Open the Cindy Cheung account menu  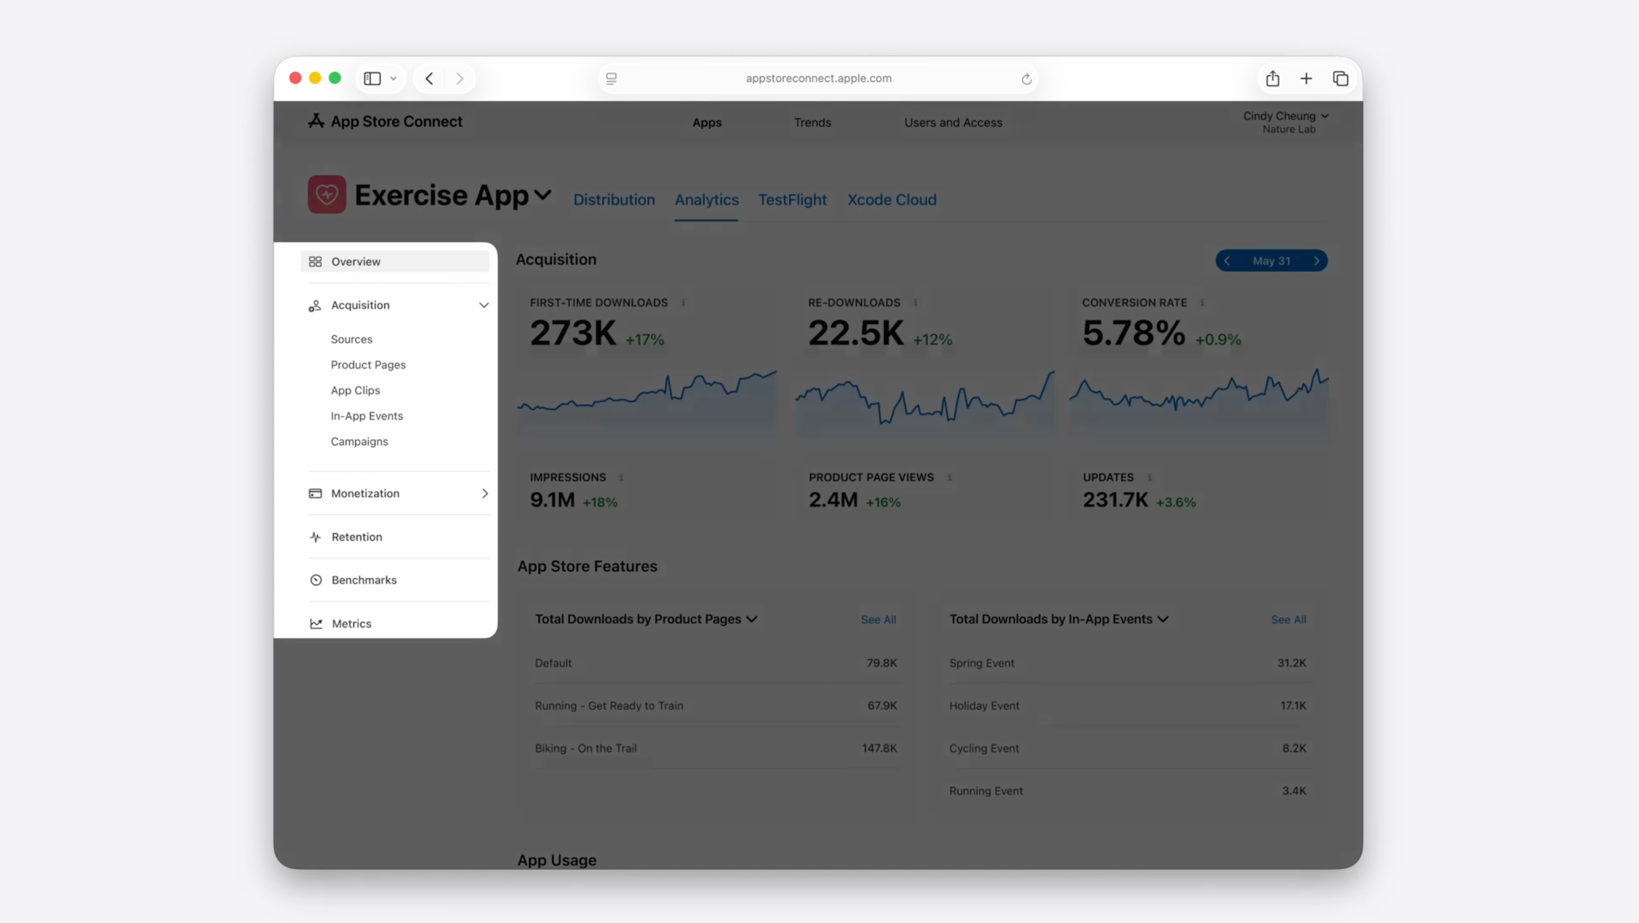click(1285, 116)
